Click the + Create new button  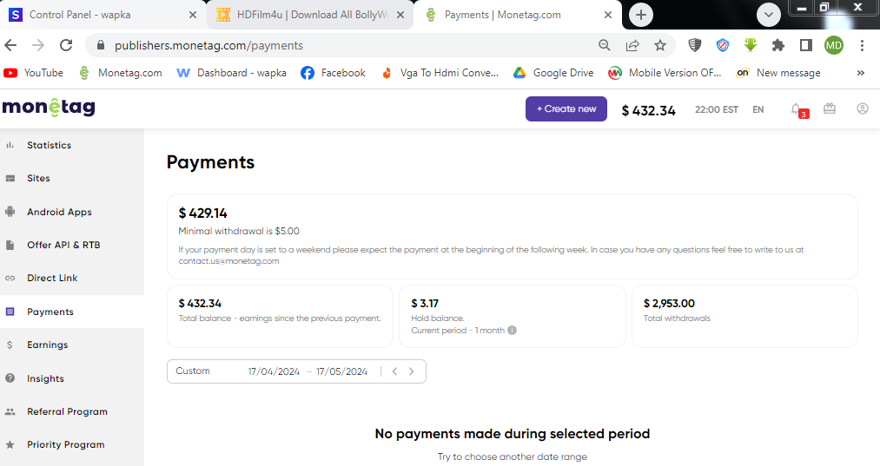click(566, 108)
